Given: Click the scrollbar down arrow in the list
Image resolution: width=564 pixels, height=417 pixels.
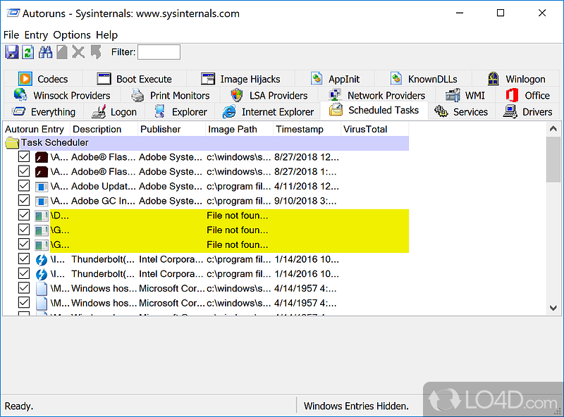Looking at the screenshot, I should pyautogui.click(x=554, y=308).
